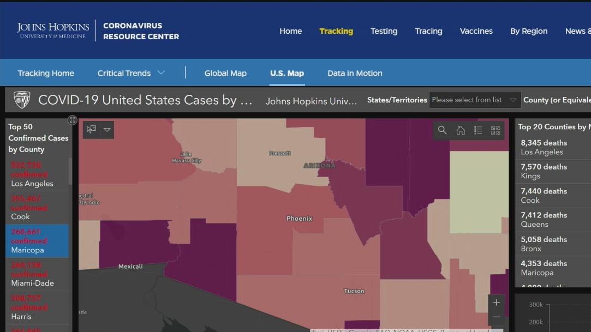Select 5,058 deaths Bronx row
591x332 pixels.
[x=553, y=244]
